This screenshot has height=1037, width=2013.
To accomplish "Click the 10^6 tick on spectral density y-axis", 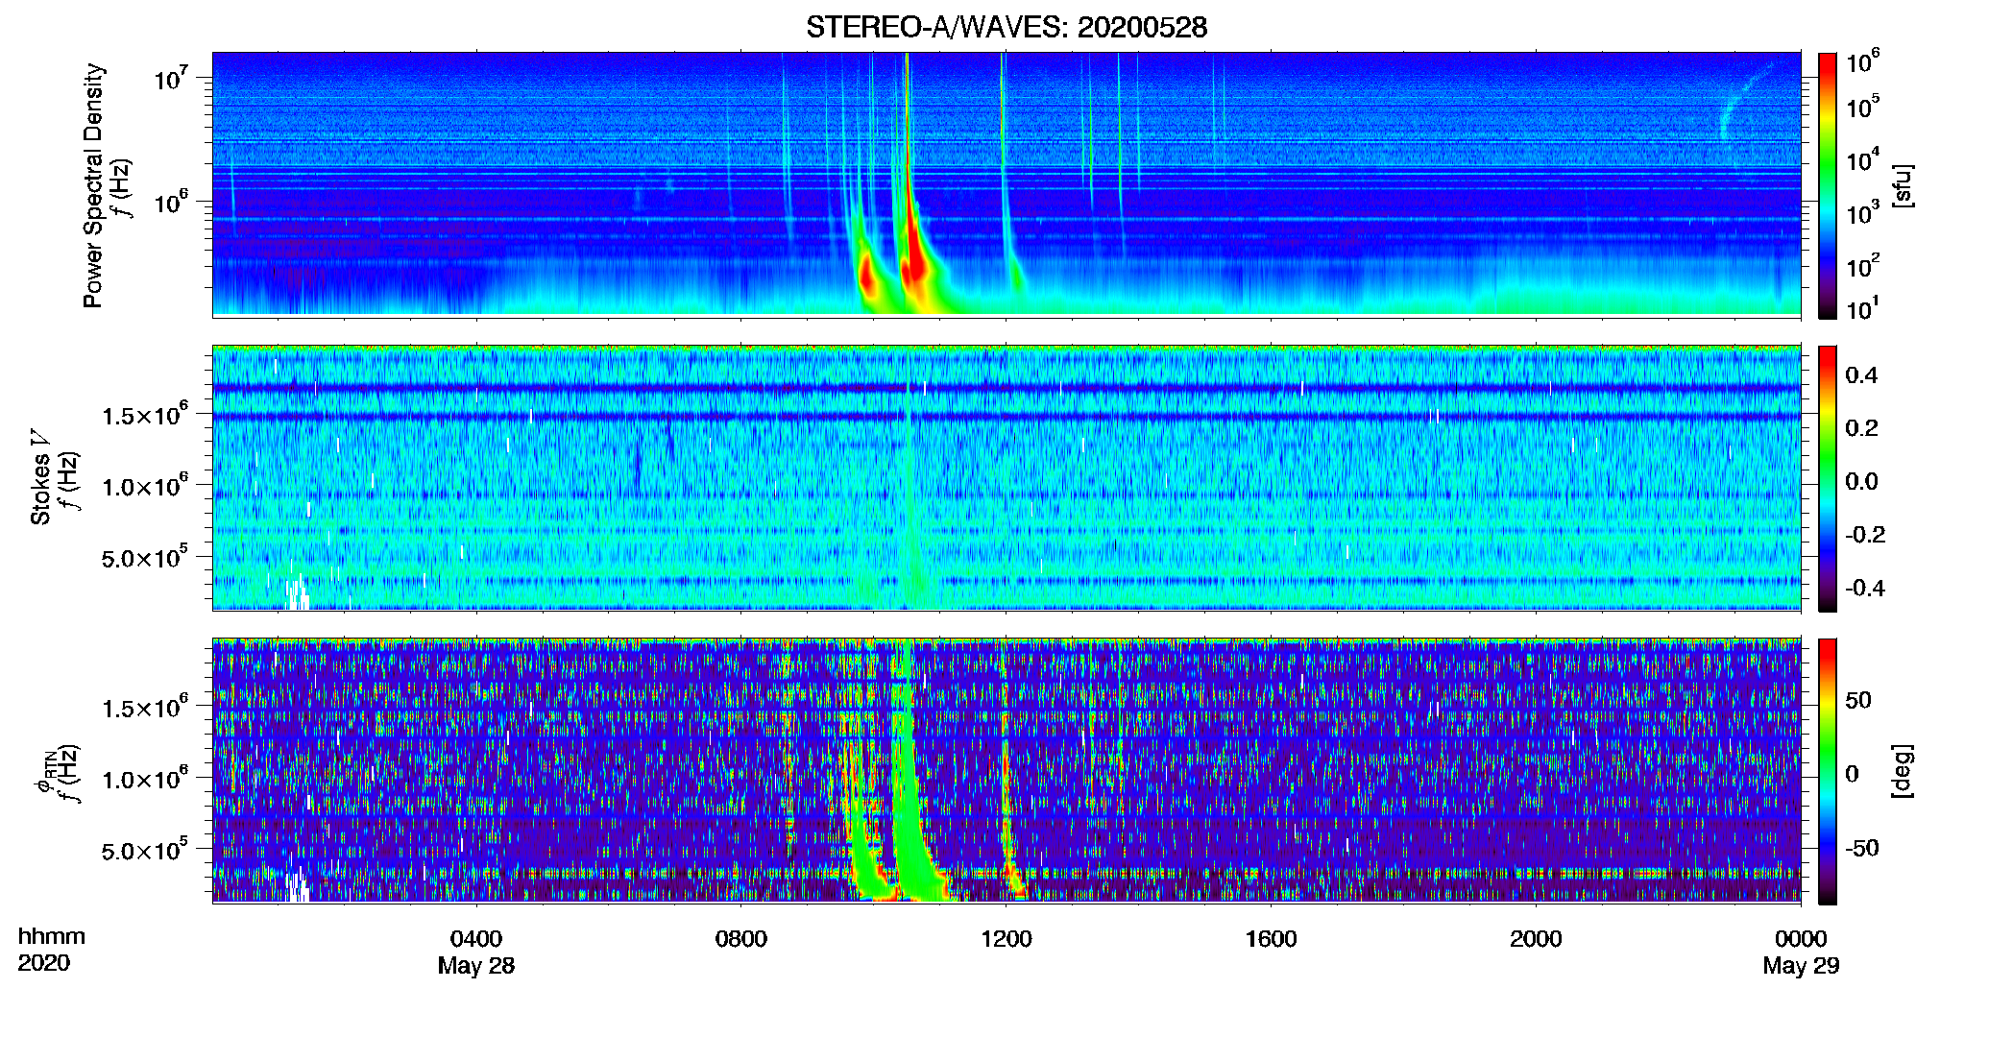I will coord(173,202).
